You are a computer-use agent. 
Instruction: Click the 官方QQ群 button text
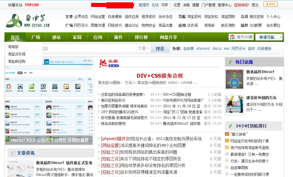[245, 37]
